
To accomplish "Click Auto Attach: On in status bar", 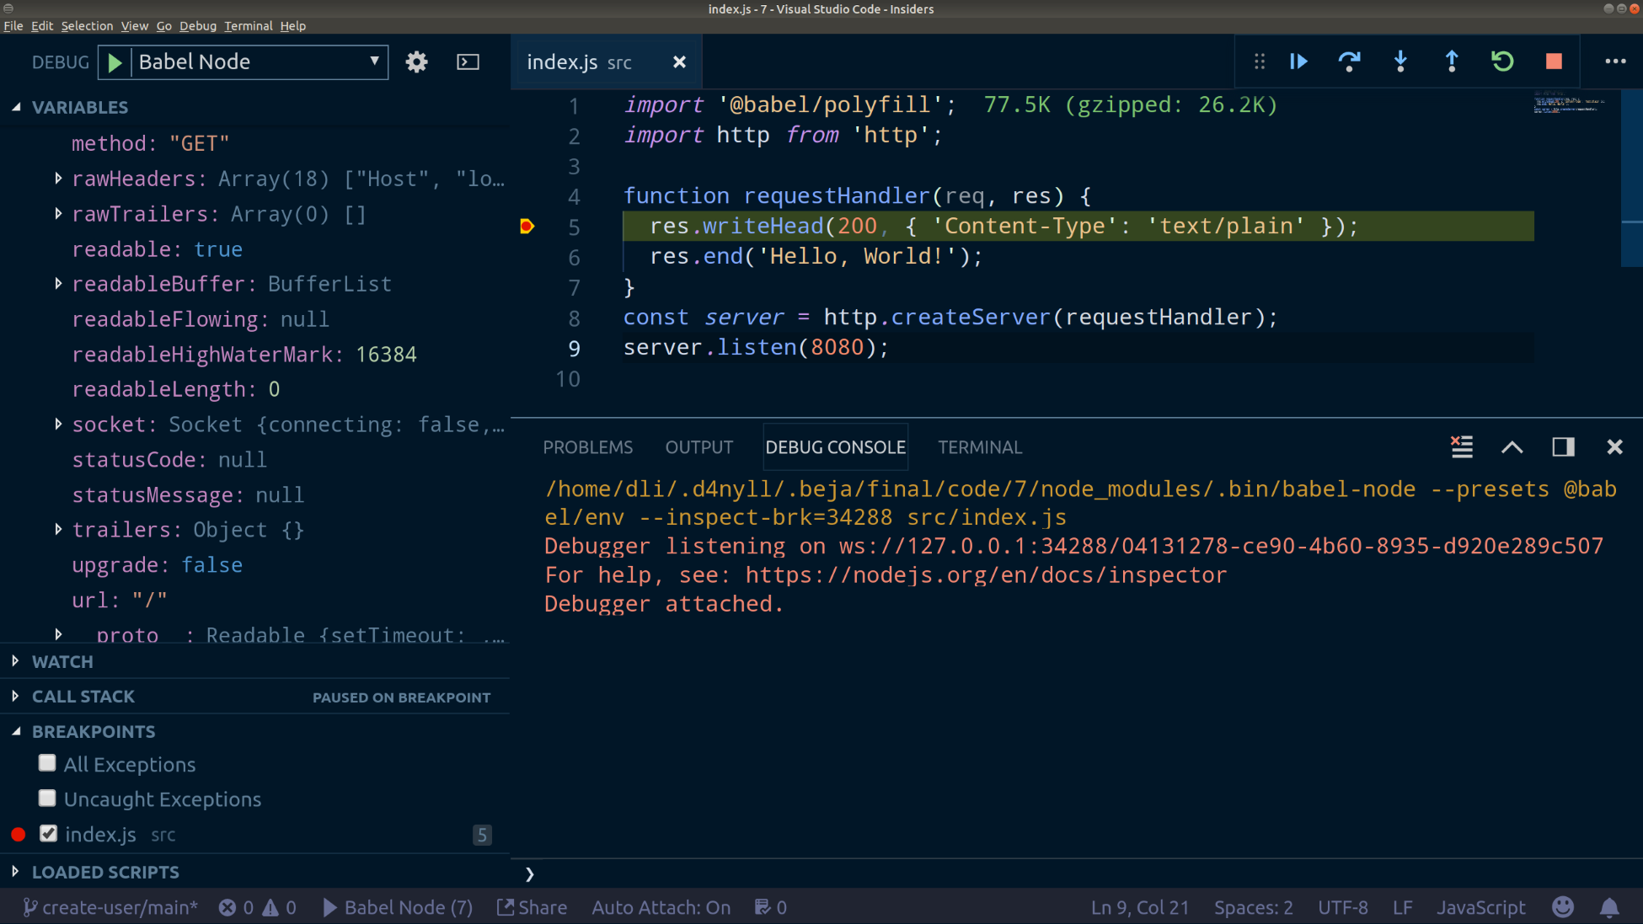I will [661, 907].
